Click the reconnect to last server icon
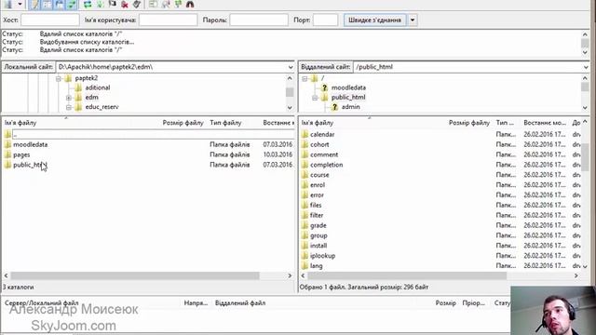 pyautogui.click(x=137, y=4)
